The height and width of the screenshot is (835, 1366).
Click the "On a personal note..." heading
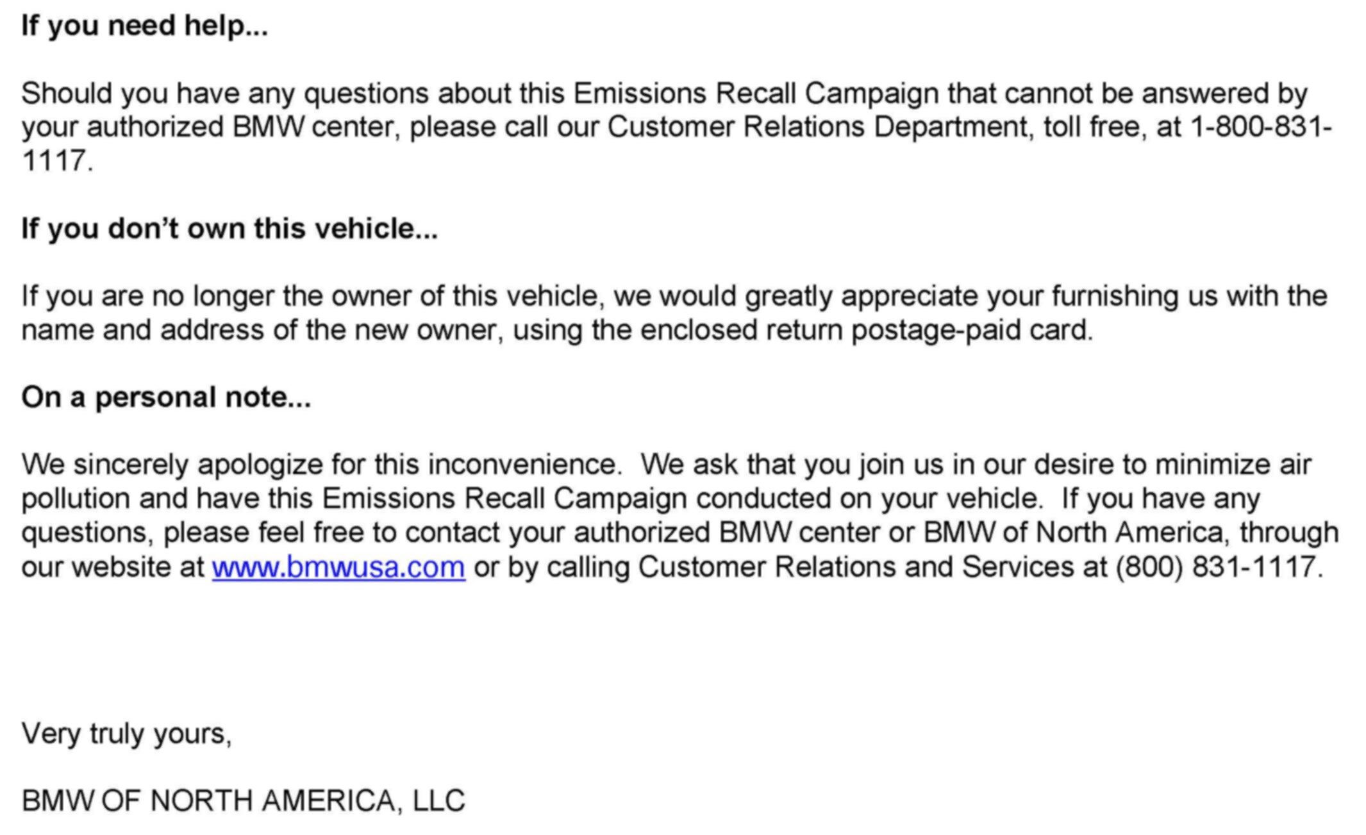(x=166, y=397)
